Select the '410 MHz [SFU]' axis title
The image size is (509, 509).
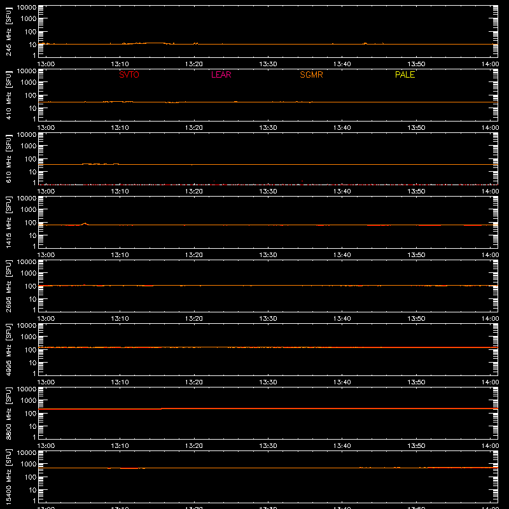tap(9, 95)
